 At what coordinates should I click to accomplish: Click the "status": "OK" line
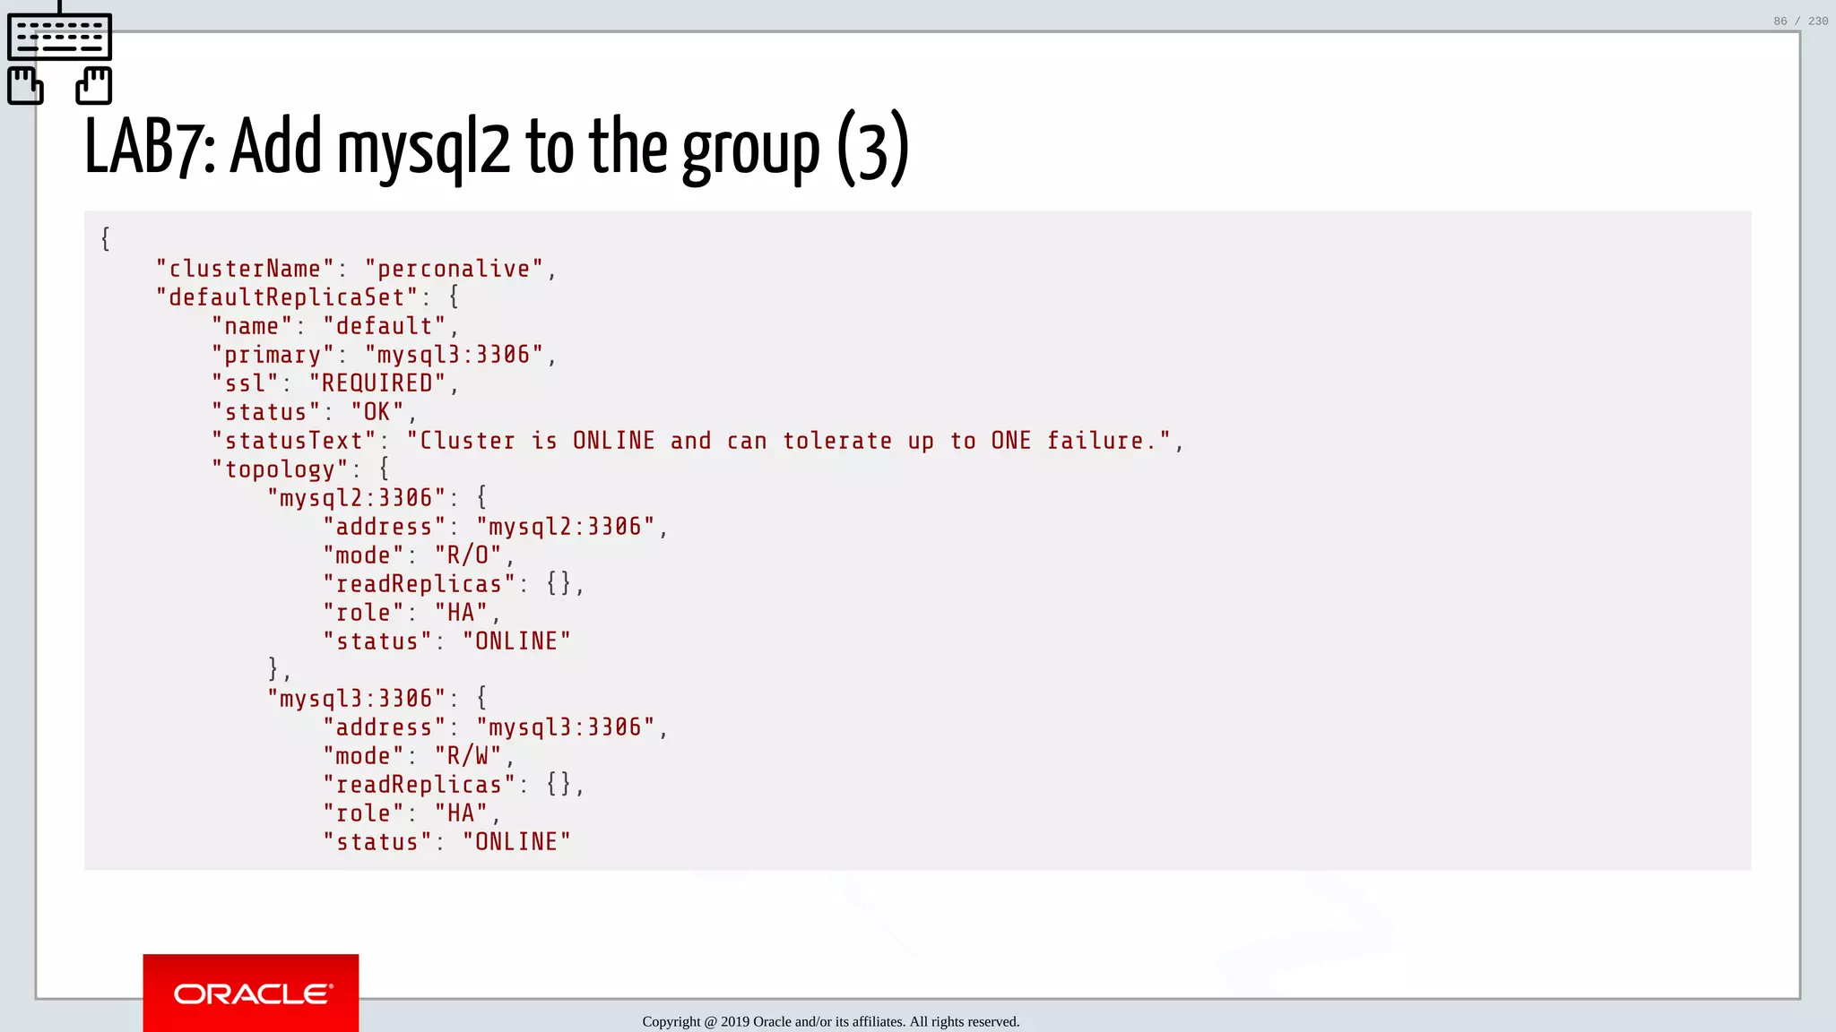[x=315, y=412]
